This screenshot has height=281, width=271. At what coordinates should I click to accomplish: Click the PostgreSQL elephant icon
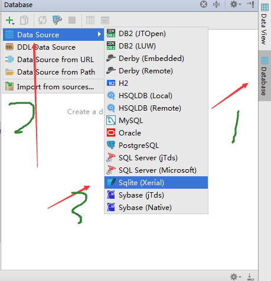(111, 145)
